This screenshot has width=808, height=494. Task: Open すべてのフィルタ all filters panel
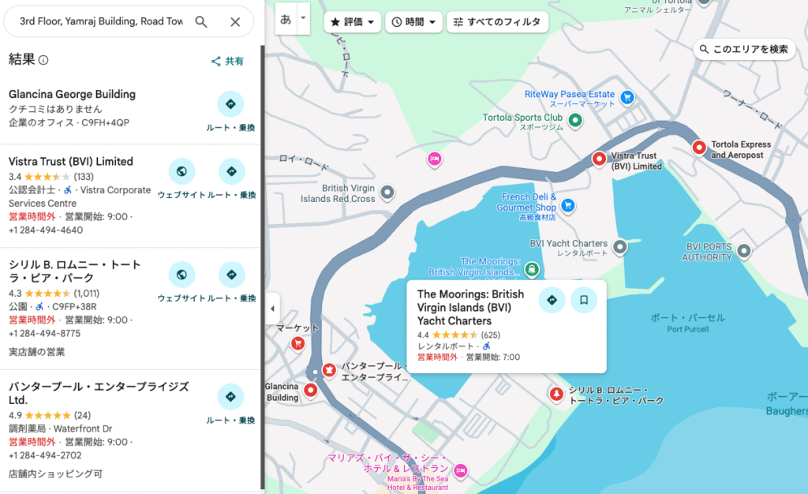tap(496, 22)
